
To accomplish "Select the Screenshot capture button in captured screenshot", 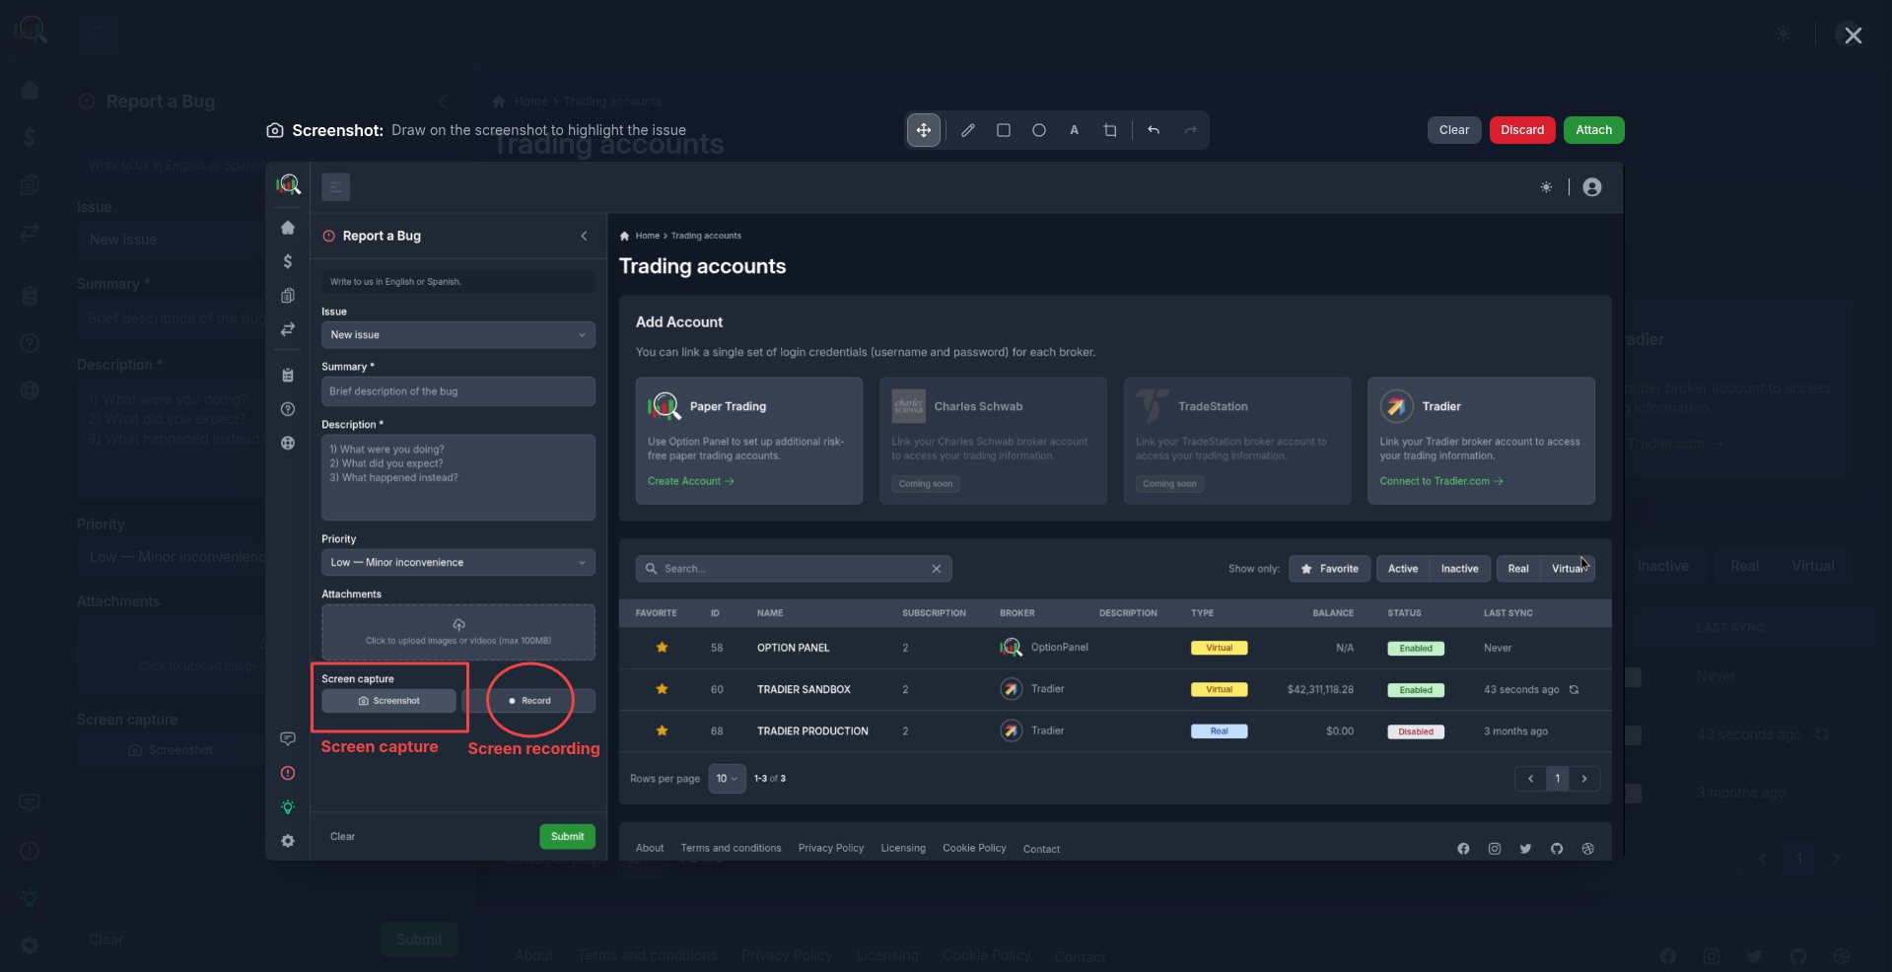I will pyautogui.click(x=388, y=701).
